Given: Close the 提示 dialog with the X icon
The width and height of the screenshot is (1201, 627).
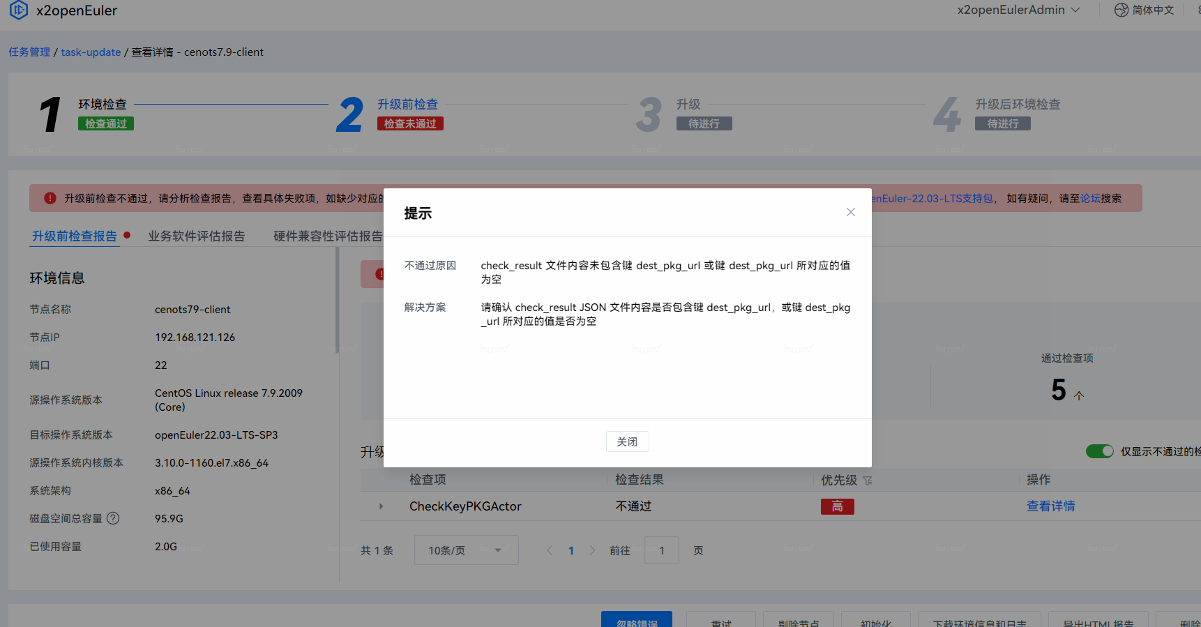Looking at the screenshot, I should (850, 212).
